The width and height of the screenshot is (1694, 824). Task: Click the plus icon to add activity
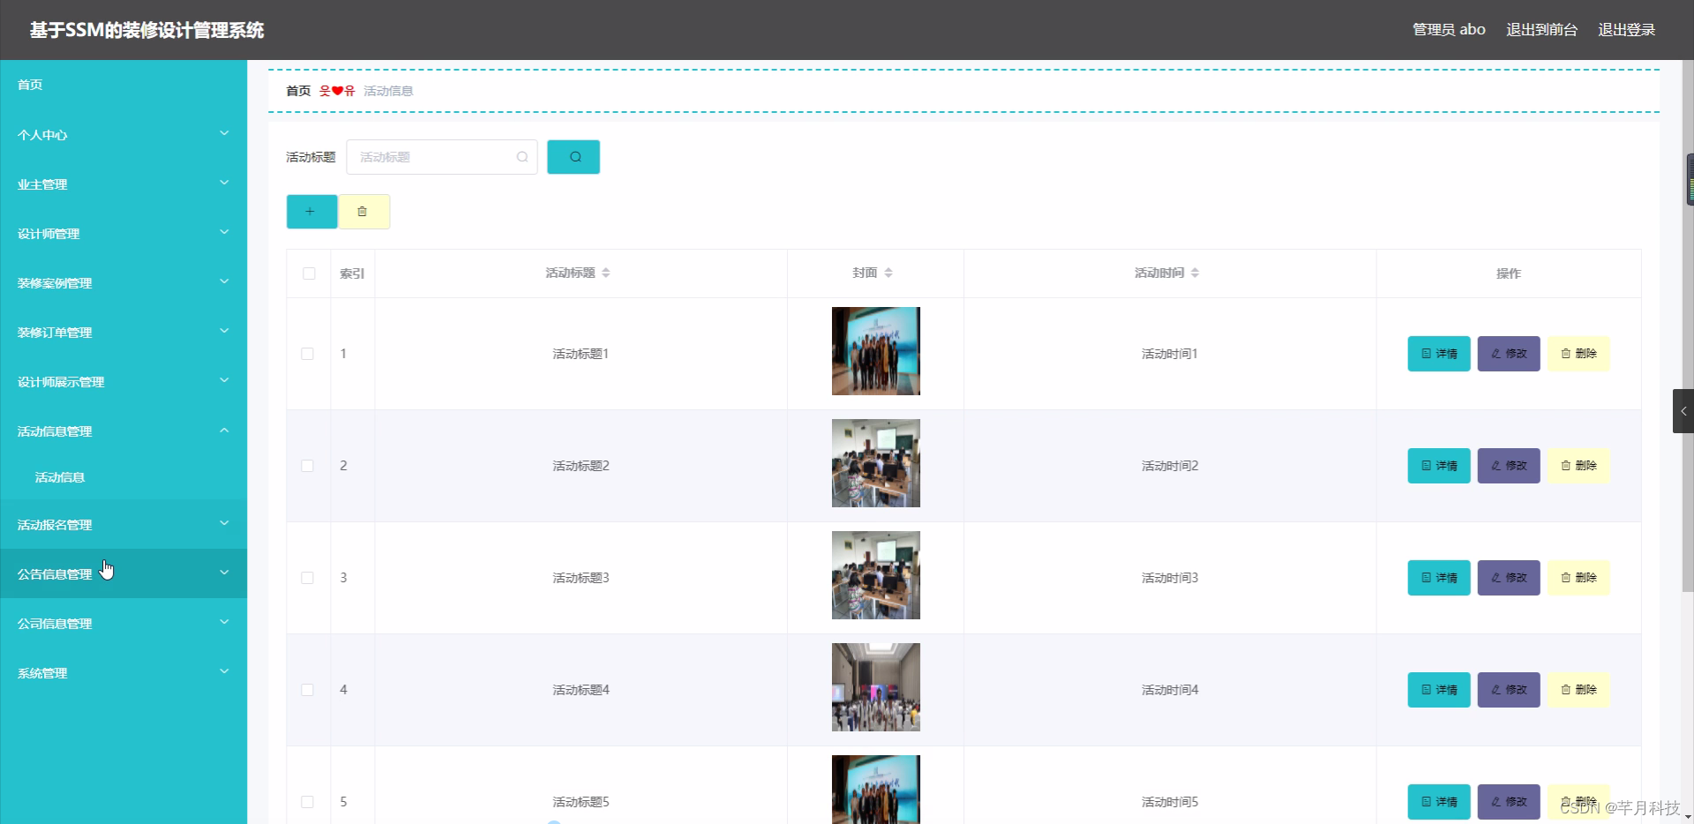point(311,212)
